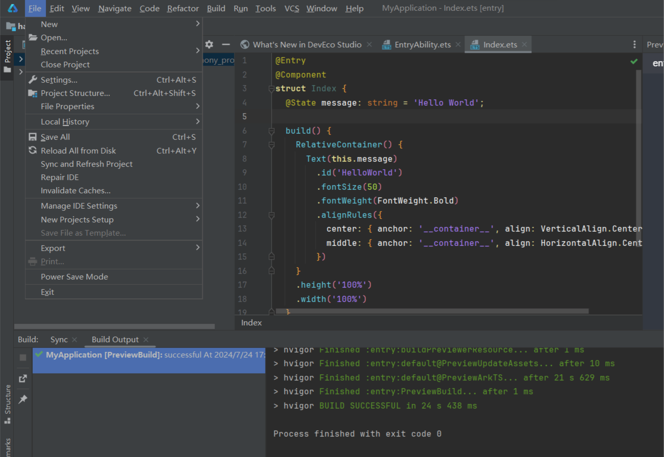Viewport: 664px width, 457px height.
Task: Click 'Process finished with exit code 0' line
Action: pyautogui.click(x=357, y=434)
